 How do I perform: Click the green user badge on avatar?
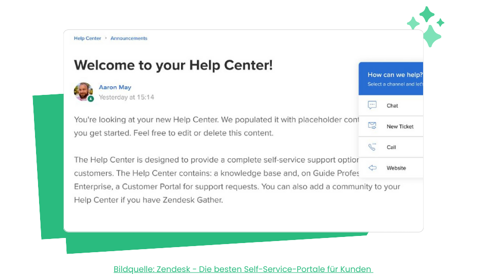(91, 99)
